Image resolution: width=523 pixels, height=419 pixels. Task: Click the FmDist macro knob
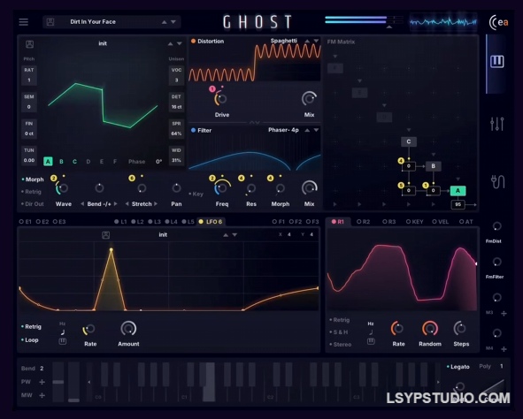tap(496, 226)
